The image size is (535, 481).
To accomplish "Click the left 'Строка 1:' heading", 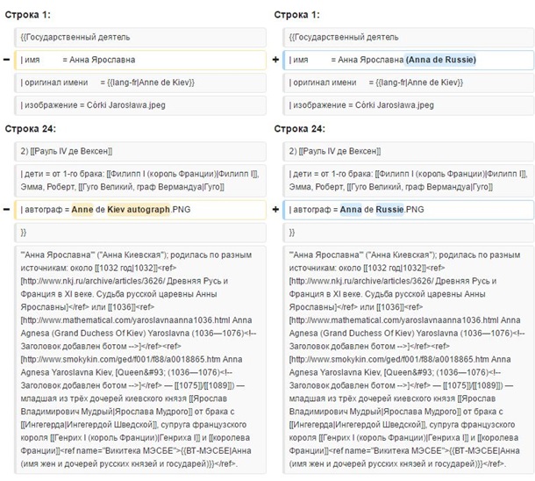I will click(x=28, y=15).
